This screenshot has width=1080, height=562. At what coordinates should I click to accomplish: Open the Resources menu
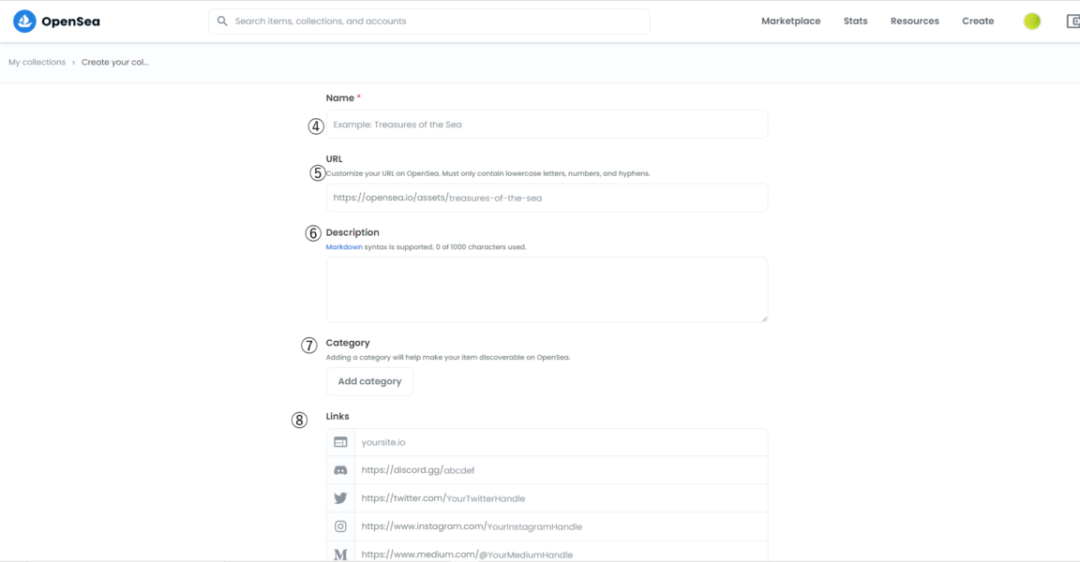click(x=915, y=22)
